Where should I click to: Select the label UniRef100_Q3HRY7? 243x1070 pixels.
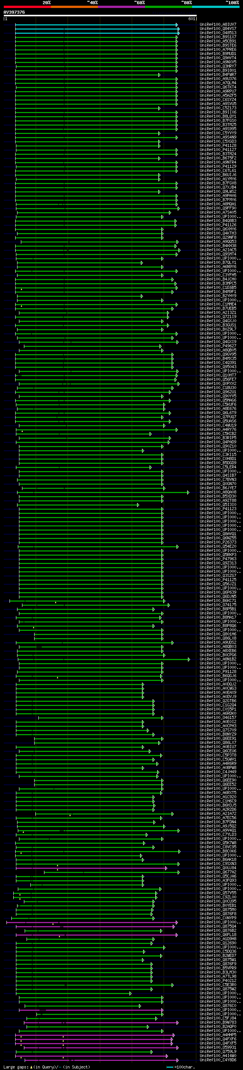218,66
